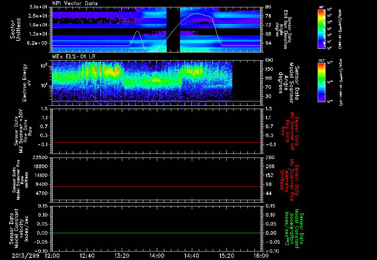Click the red line in MU Scanner +30V panel

[156, 142]
